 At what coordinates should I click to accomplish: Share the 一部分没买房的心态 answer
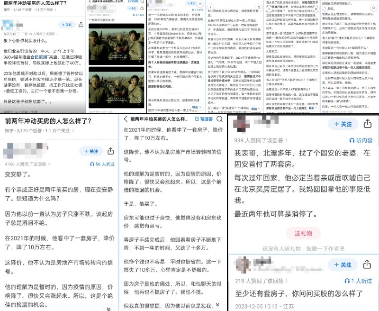(x=142, y=8)
